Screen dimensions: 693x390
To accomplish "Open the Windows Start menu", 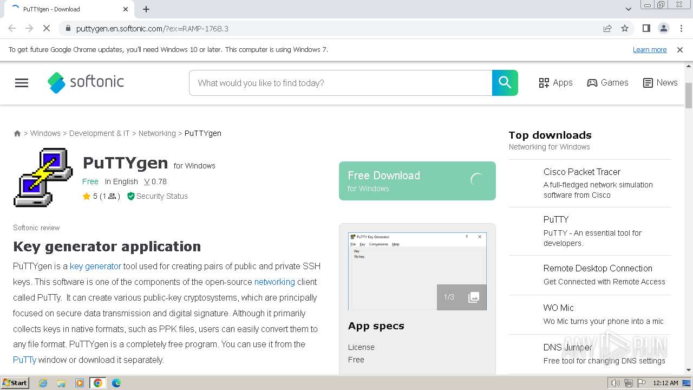I will point(15,382).
